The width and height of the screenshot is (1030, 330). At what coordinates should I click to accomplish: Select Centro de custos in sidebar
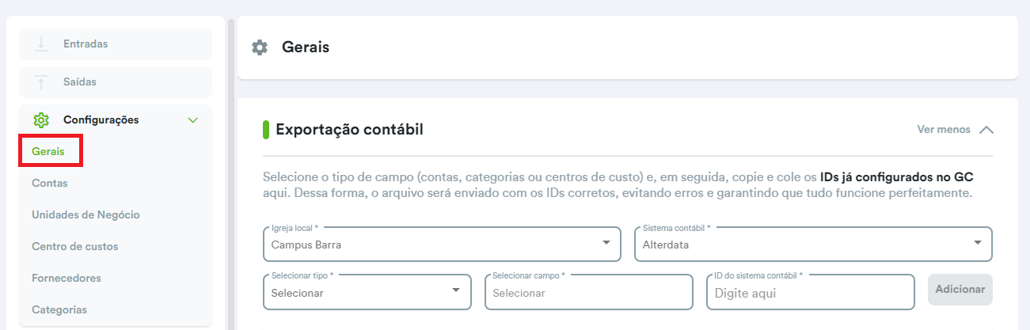coord(74,246)
